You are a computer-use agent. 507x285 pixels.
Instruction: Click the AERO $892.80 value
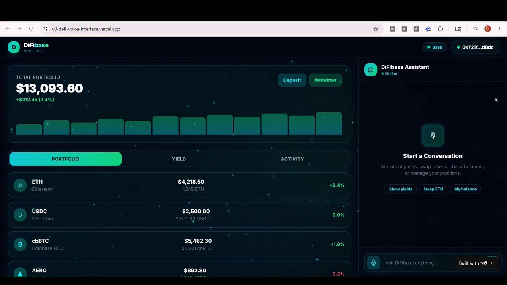click(x=195, y=270)
